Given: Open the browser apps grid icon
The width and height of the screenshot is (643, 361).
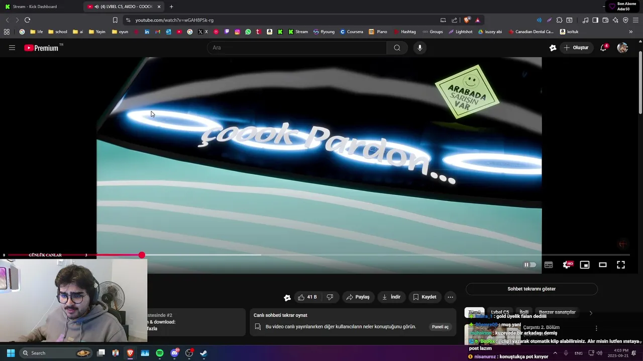Looking at the screenshot, I should (x=7, y=32).
